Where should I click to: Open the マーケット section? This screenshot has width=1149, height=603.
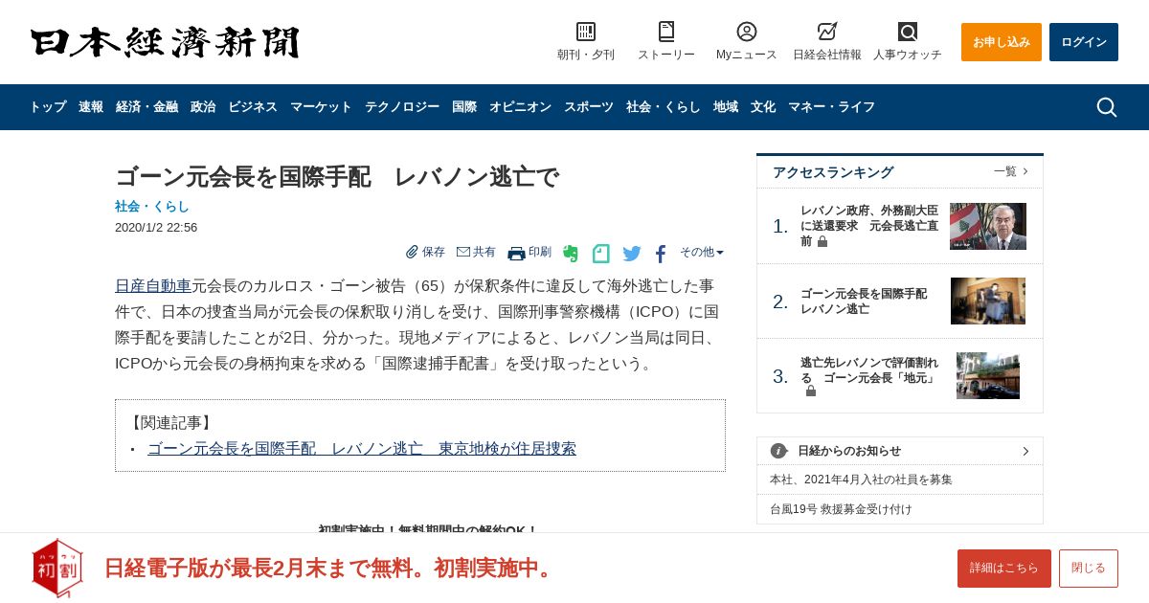[x=321, y=107]
